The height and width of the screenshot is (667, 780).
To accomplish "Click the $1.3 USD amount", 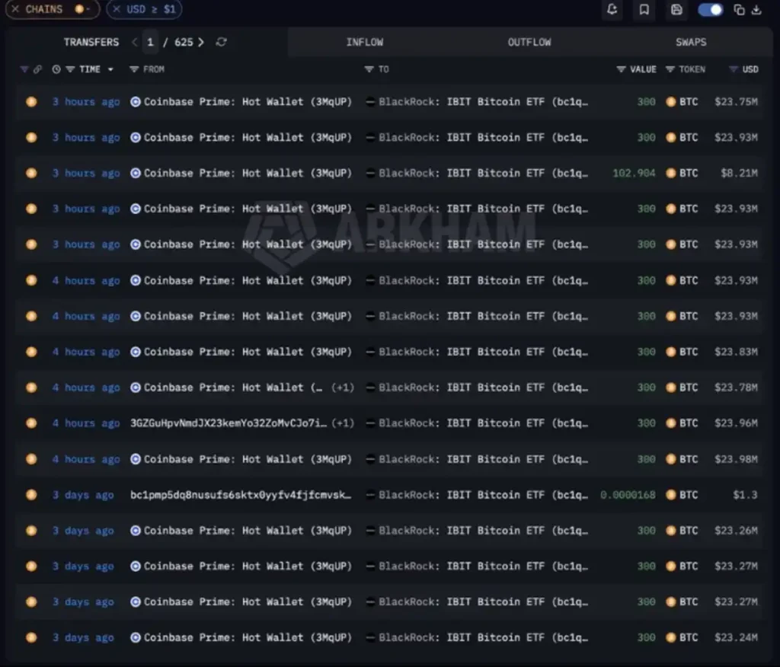I will pos(745,495).
